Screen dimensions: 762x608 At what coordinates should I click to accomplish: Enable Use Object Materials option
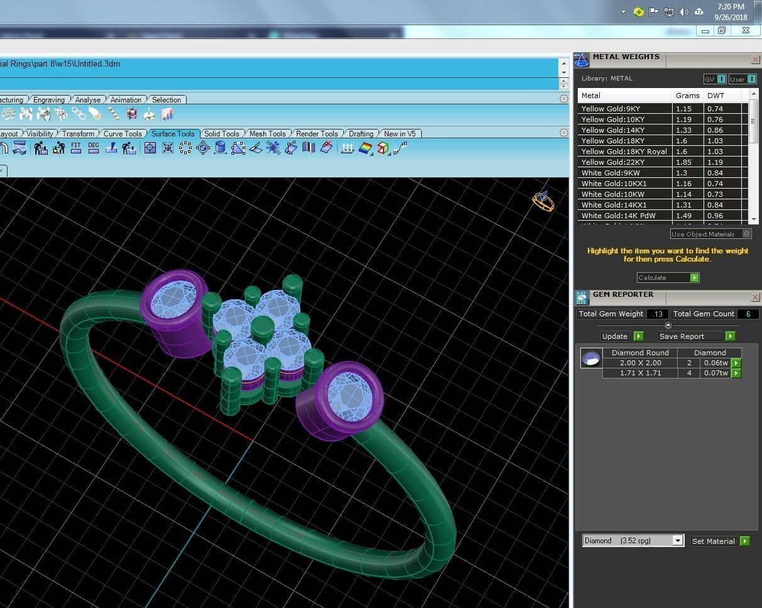click(x=710, y=234)
